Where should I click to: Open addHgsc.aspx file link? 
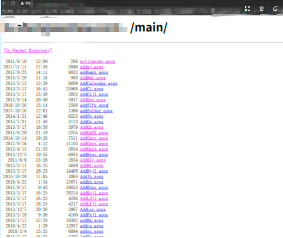[94, 155]
